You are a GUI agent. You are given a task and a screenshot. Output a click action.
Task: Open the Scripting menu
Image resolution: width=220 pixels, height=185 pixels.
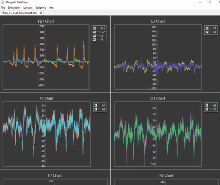click(x=41, y=8)
